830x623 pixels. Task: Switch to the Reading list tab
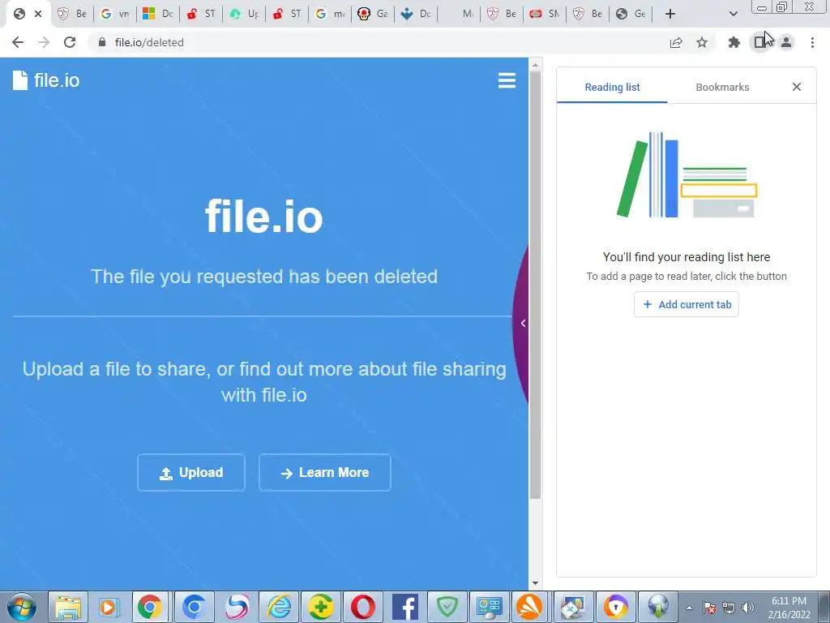[612, 87]
